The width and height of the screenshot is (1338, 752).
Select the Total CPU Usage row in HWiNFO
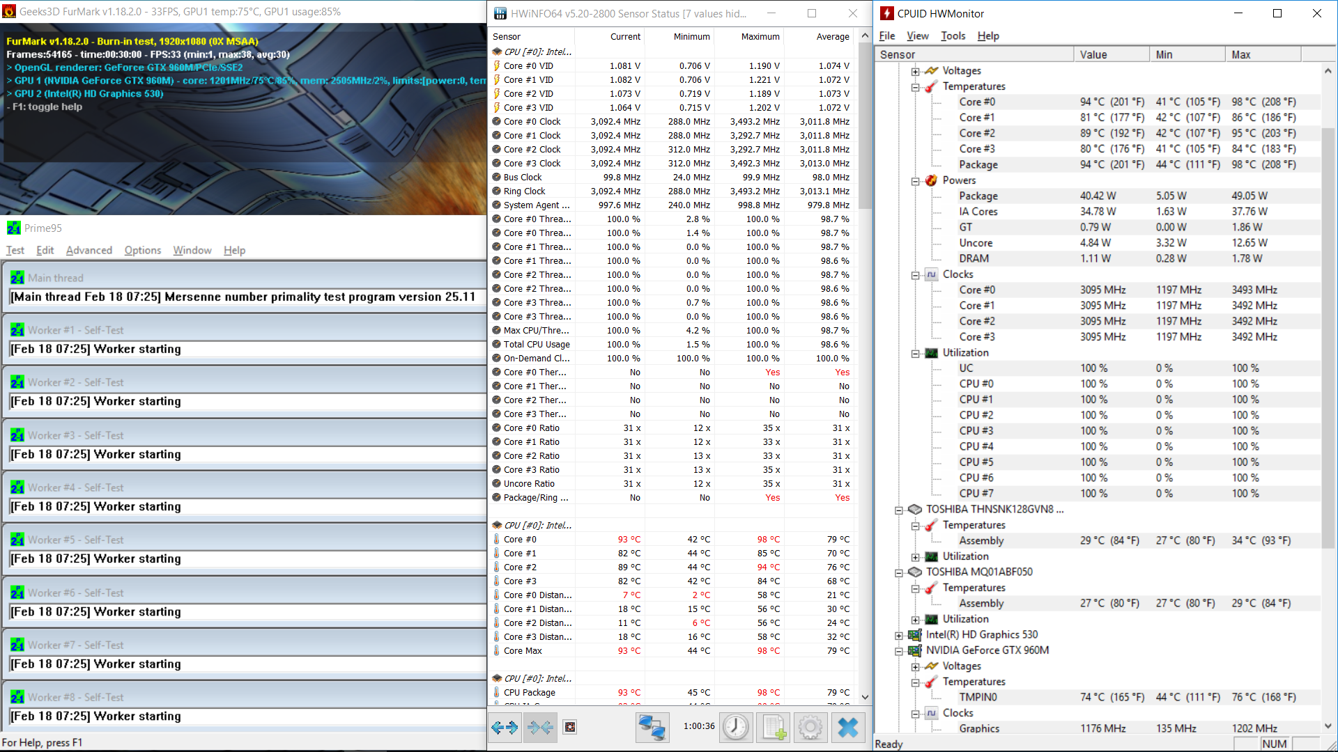pos(672,345)
